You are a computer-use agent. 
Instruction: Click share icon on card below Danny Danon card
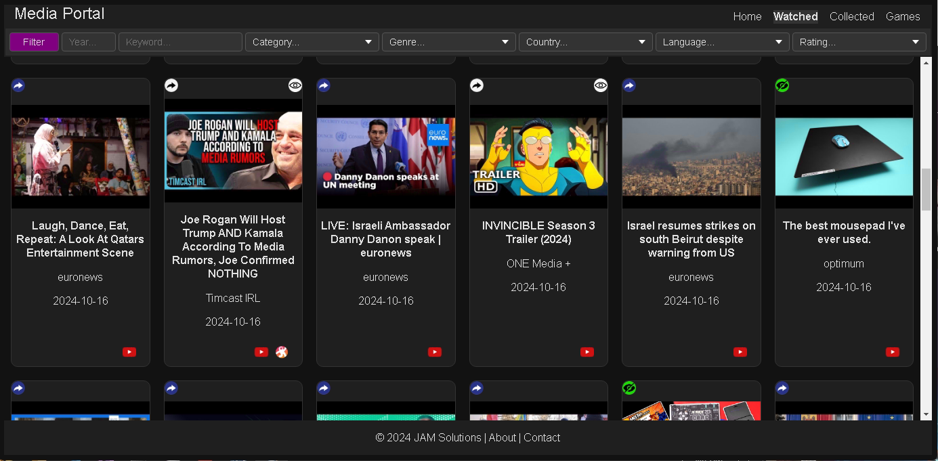click(x=324, y=388)
